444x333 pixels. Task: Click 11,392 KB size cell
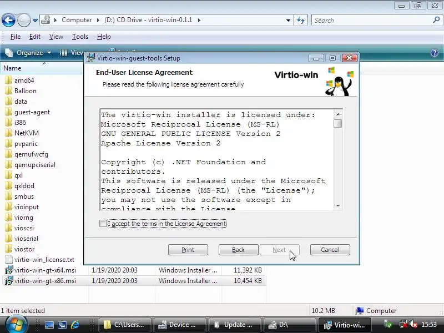coord(248,270)
